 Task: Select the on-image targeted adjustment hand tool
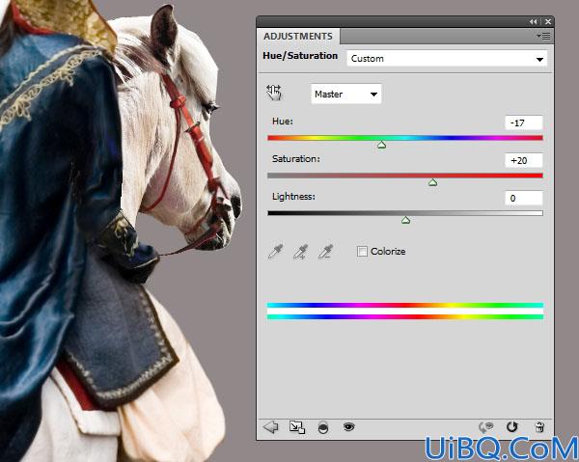[x=274, y=93]
